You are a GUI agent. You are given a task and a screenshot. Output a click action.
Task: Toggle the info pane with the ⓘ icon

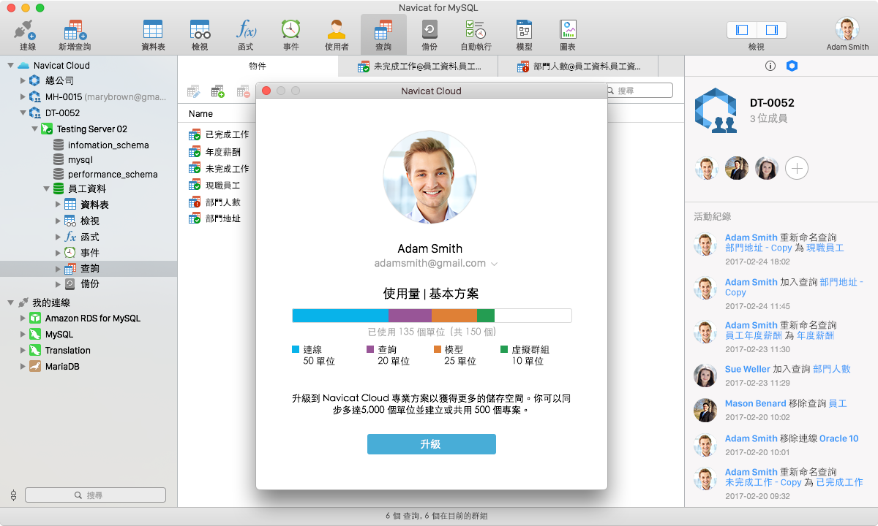click(x=770, y=66)
